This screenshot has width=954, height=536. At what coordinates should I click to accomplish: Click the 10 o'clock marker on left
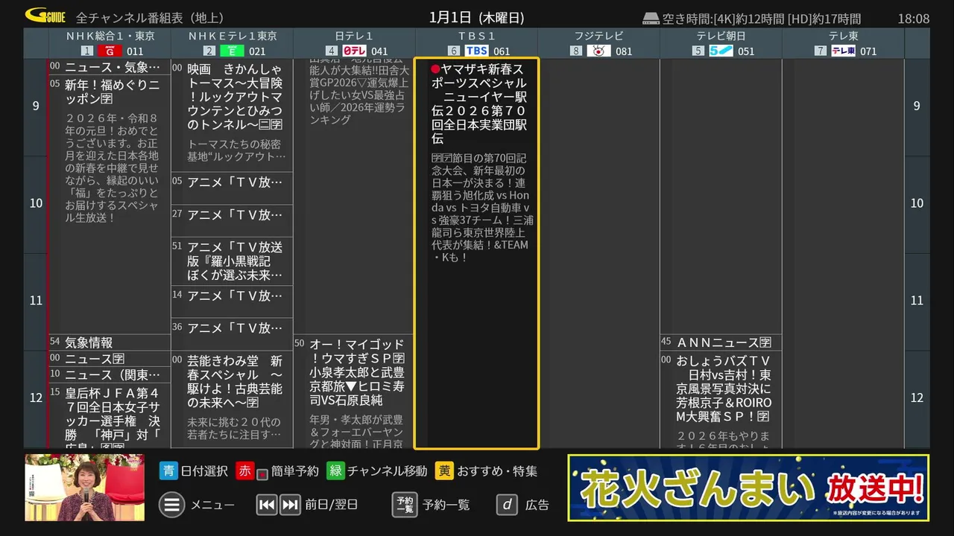36,203
